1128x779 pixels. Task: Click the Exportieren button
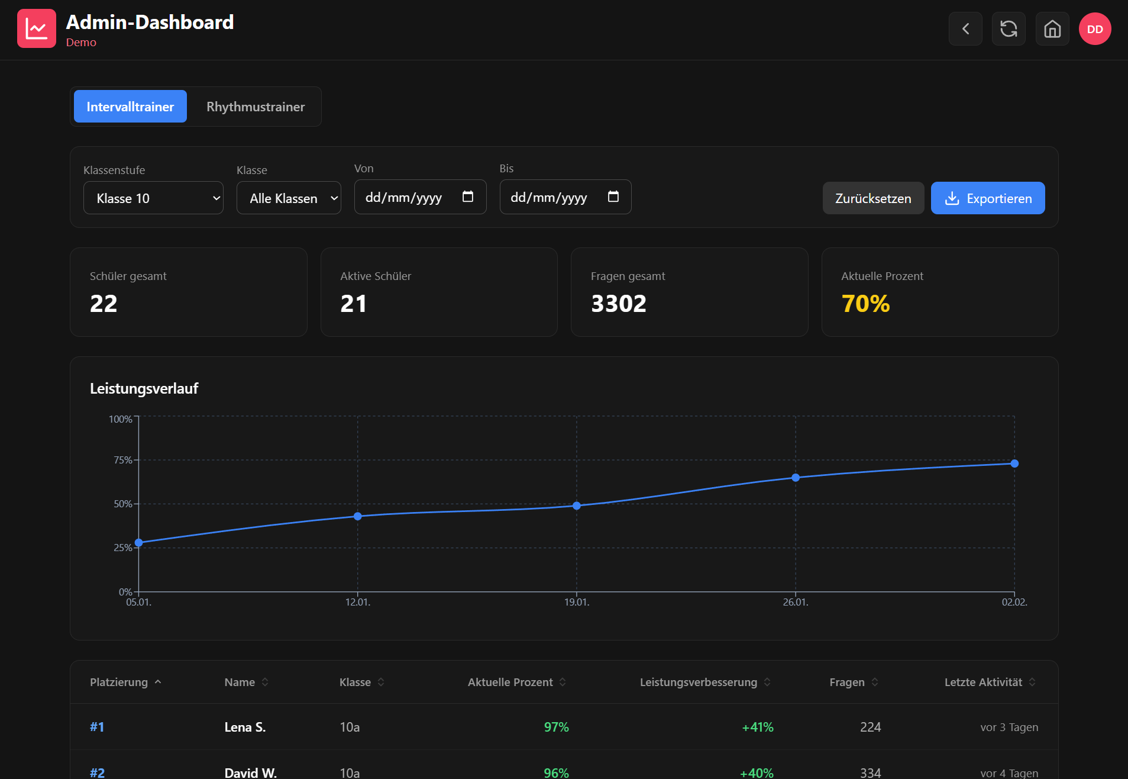click(987, 198)
